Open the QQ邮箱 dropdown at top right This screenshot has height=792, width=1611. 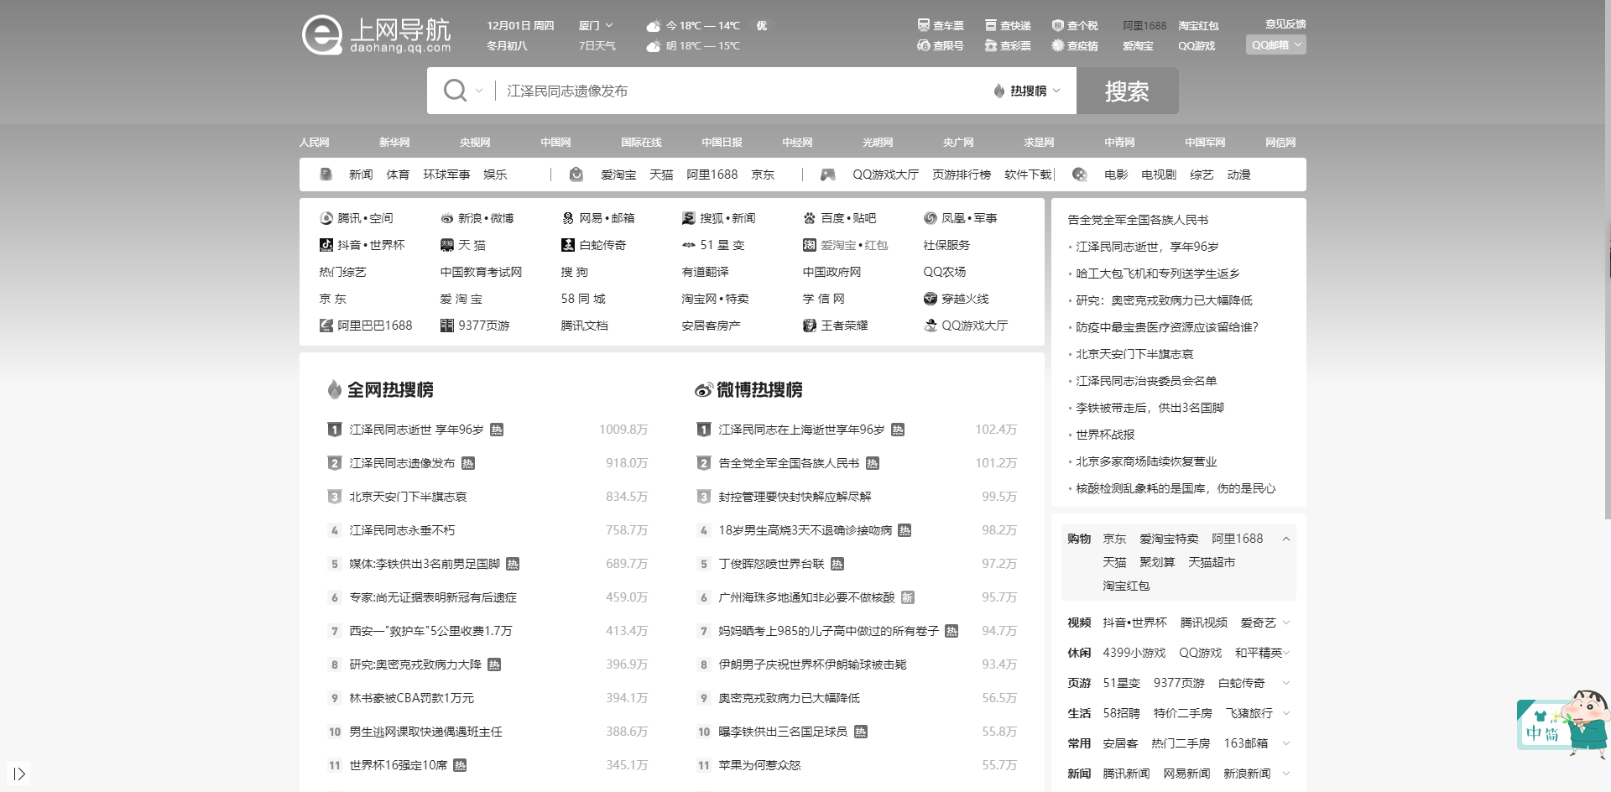tap(1275, 44)
